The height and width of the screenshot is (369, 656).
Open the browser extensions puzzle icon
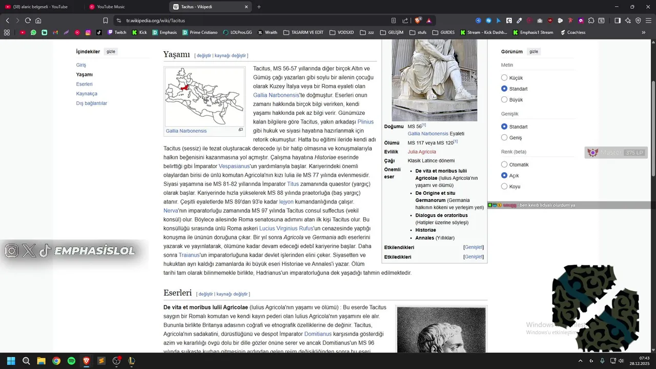coord(591,20)
